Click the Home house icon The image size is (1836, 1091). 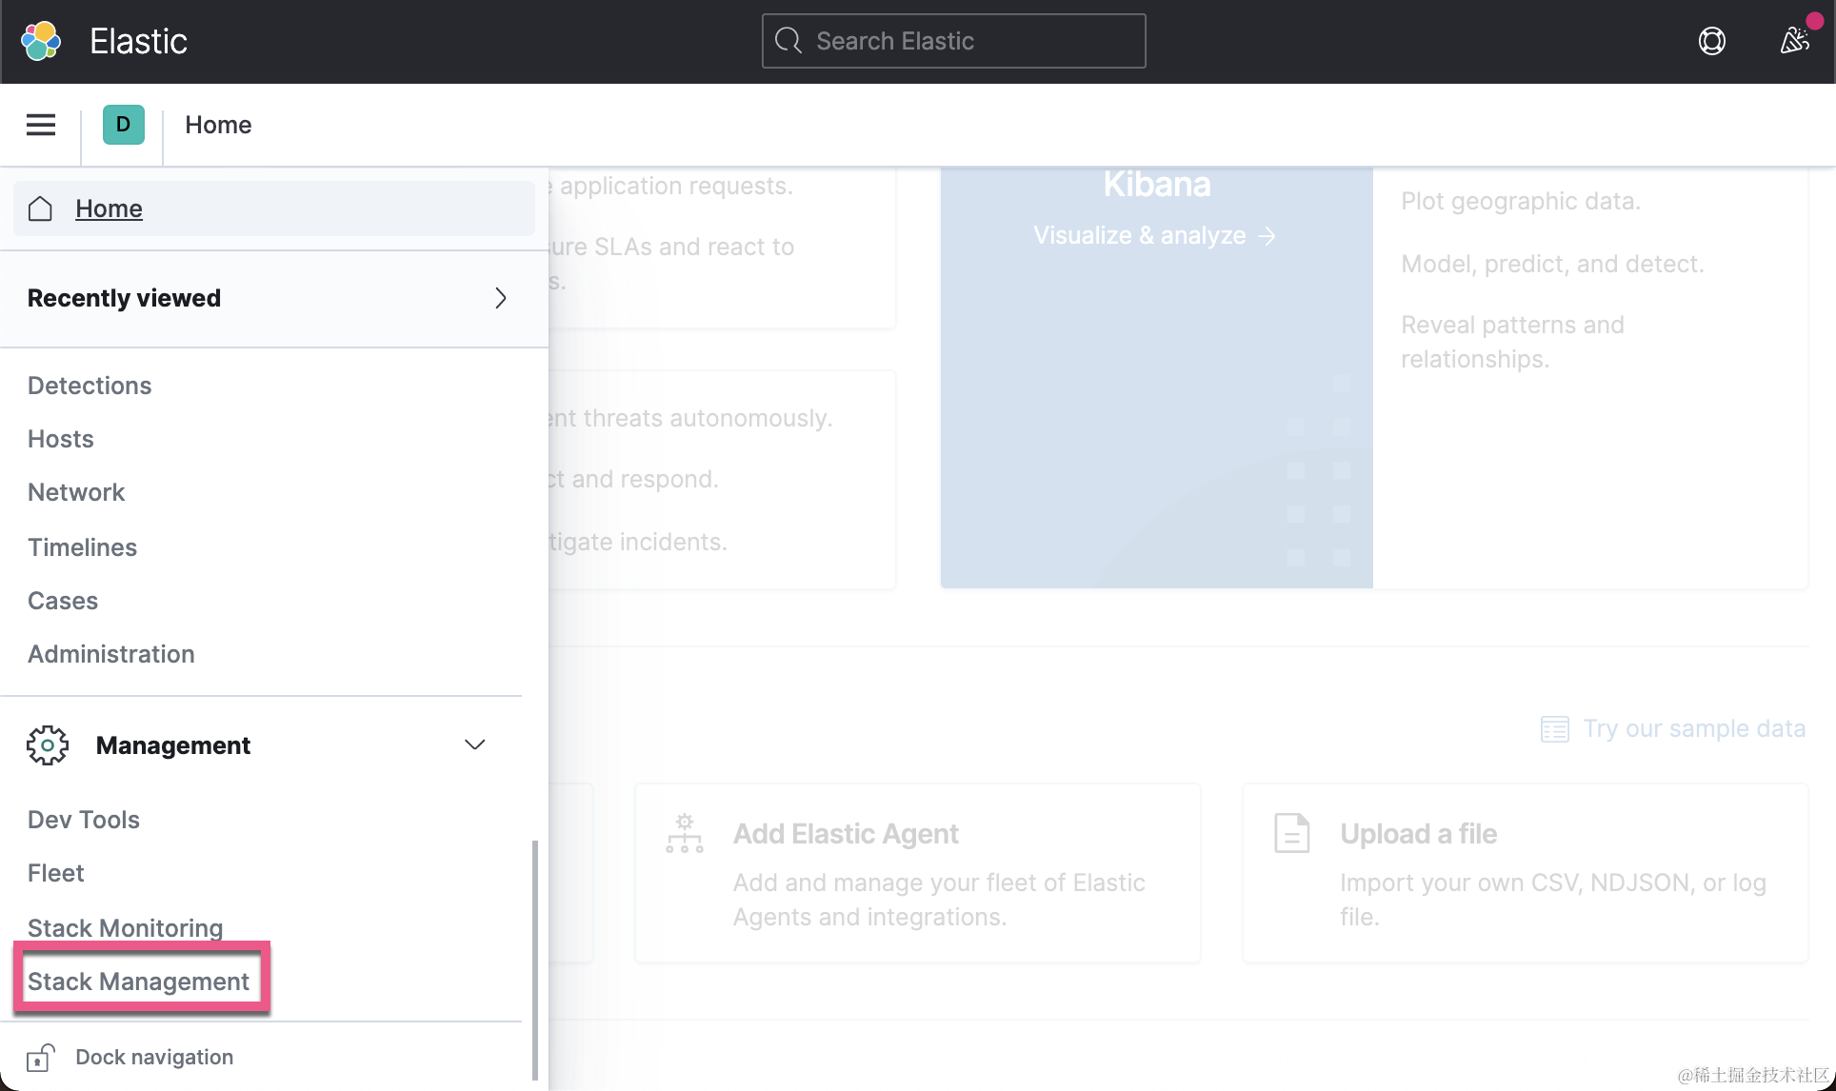coord(40,208)
